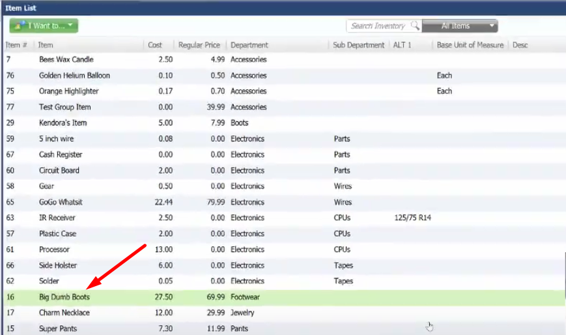Click the 125/75 R14 ALT 1 value
Viewport: 566px width, 335px height.
[x=412, y=218]
